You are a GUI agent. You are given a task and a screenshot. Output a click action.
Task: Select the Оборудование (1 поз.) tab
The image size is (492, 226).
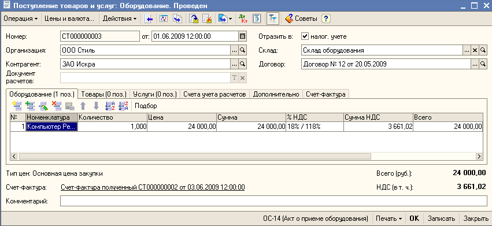click(x=42, y=94)
